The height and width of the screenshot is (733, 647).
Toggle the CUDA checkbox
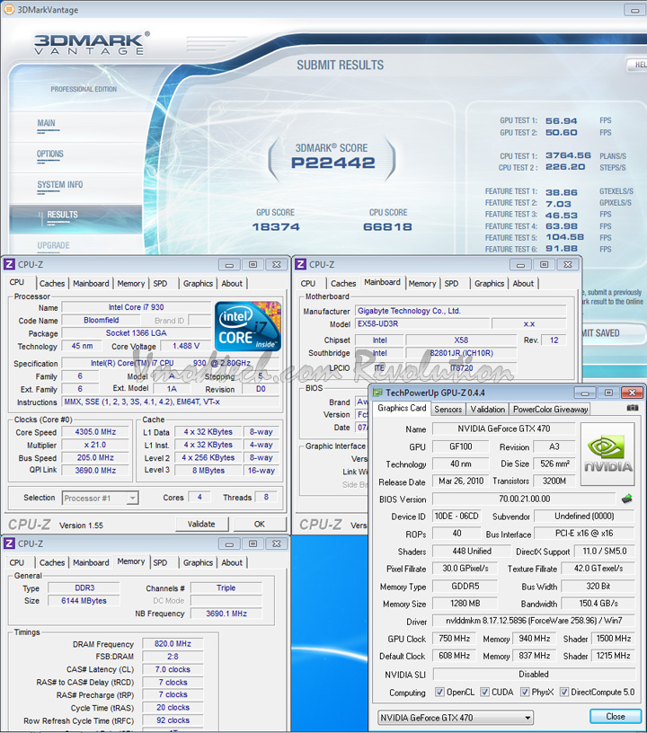484,692
